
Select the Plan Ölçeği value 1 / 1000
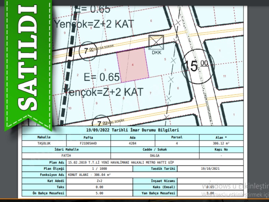point(99,169)
